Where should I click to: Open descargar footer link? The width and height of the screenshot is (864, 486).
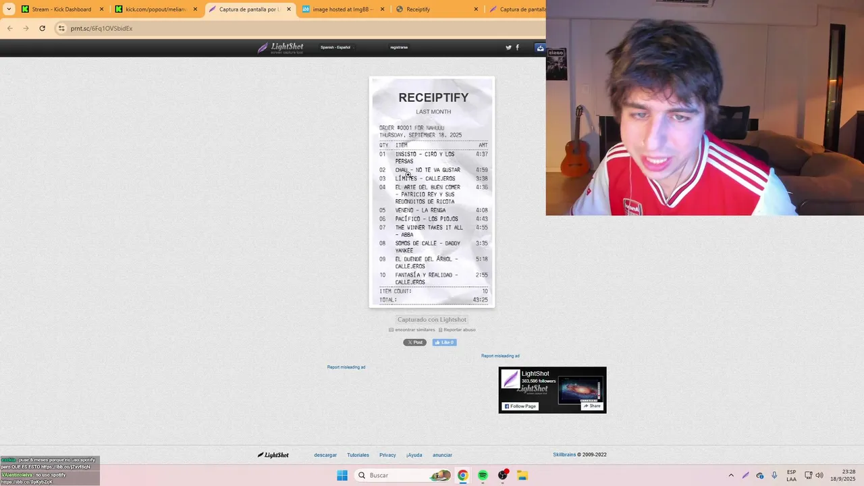click(x=325, y=455)
